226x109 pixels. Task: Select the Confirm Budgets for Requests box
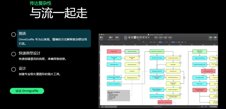point(157,96)
